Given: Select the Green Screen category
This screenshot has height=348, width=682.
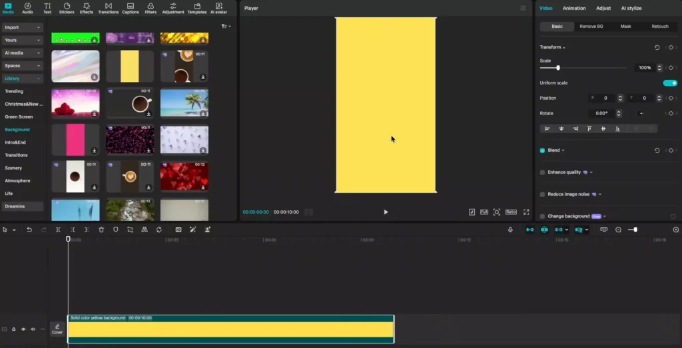Looking at the screenshot, I should click(x=19, y=117).
